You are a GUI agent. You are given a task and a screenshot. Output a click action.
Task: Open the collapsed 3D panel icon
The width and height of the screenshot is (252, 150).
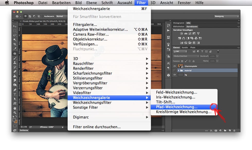point(168,75)
